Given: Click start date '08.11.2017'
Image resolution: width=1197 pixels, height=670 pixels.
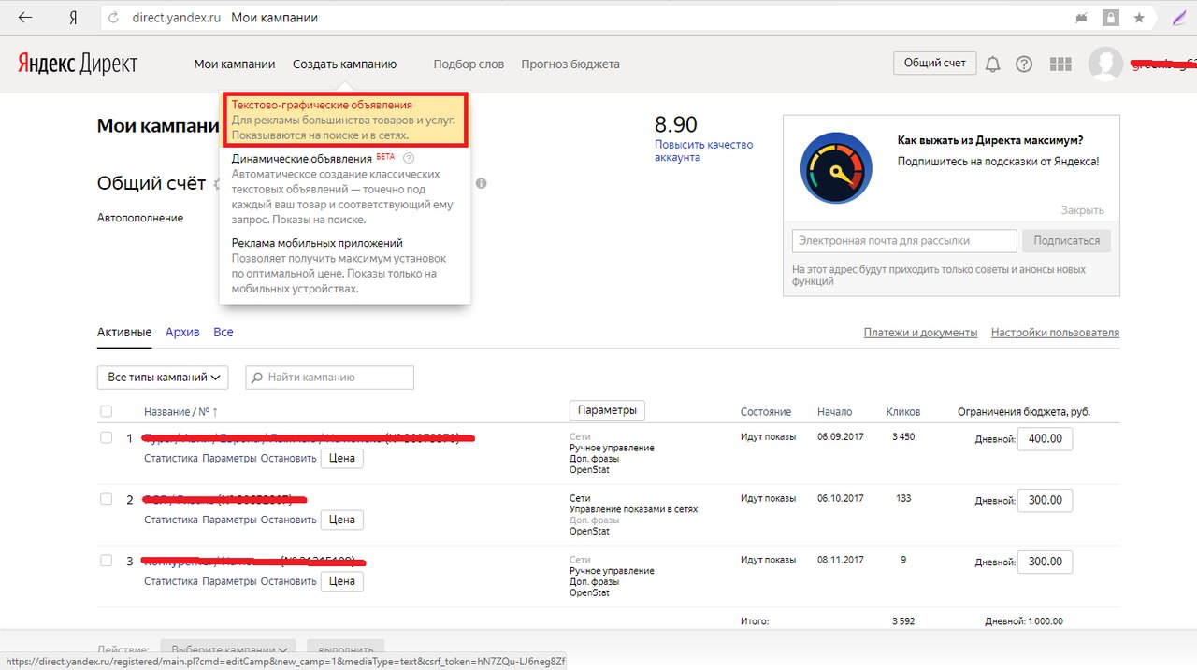Looking at the screenshot, I should [841, 560].
